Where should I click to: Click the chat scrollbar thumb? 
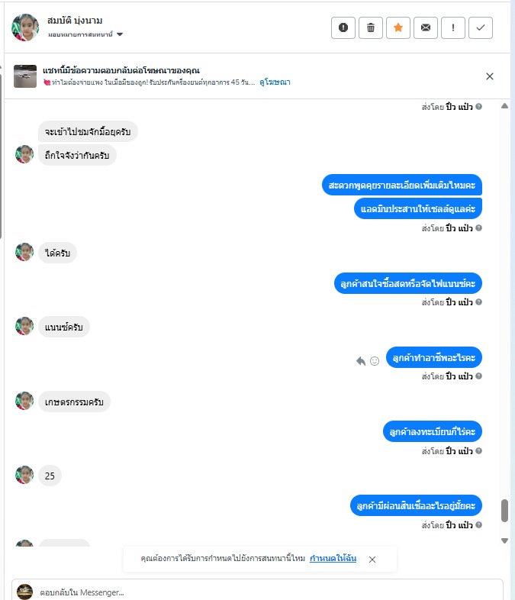pyautogui.click(x=504, y=510)
